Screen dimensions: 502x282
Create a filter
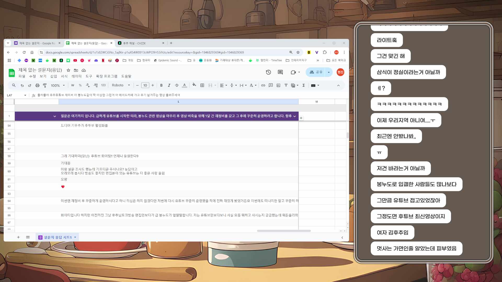pyautogui.click(x=286, y=85)
